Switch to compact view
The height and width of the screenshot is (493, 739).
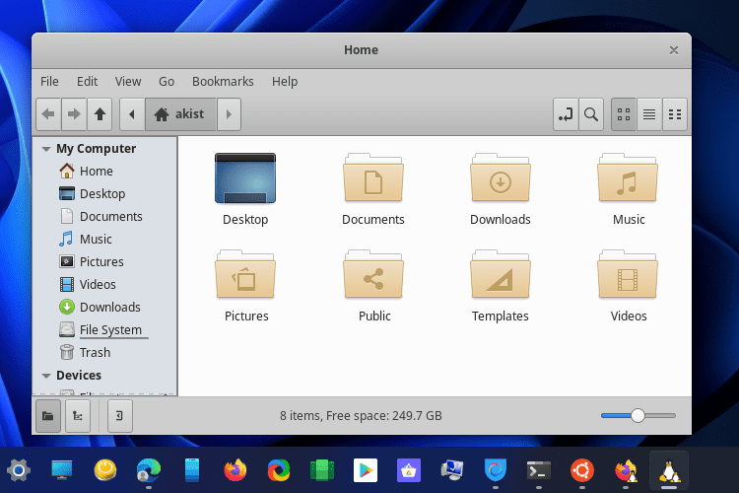tap(675, 114)
